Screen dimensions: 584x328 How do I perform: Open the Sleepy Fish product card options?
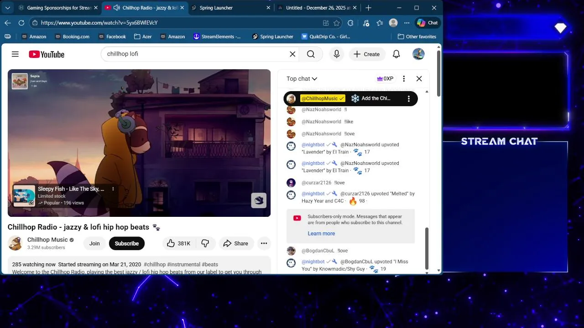(x=113, y=189)
